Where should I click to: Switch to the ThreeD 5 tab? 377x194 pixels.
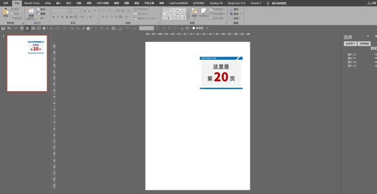[x=256, y=3]
